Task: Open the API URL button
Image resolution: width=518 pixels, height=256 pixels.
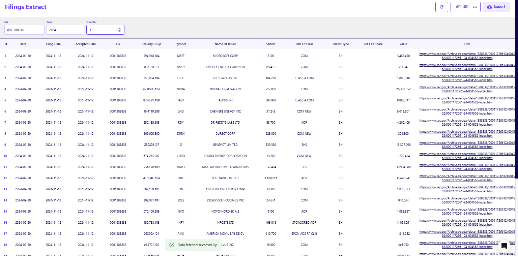Action: click(465, 7)
